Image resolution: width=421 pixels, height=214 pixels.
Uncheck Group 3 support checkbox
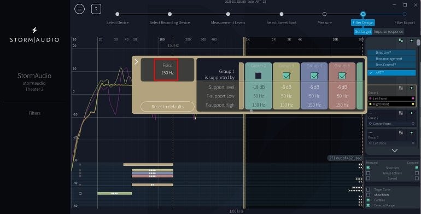[286, 76]
